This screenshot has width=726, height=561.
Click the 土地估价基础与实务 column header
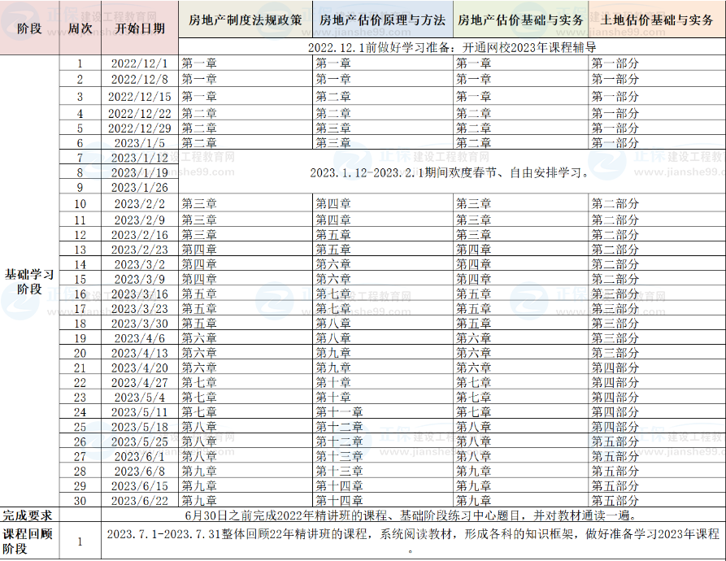(x=657, y=20)
